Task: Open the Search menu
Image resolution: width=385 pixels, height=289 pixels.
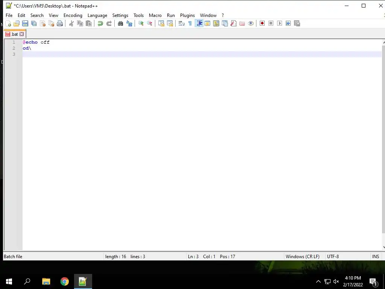Action: coord(37,15)
